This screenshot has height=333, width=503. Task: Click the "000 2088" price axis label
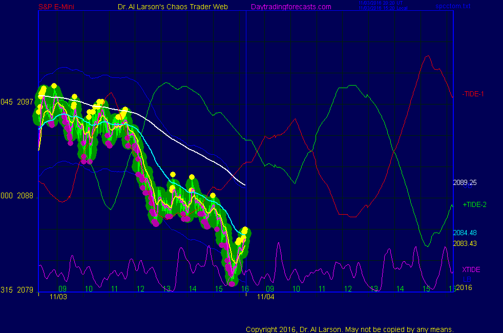(x=17, y=196)
